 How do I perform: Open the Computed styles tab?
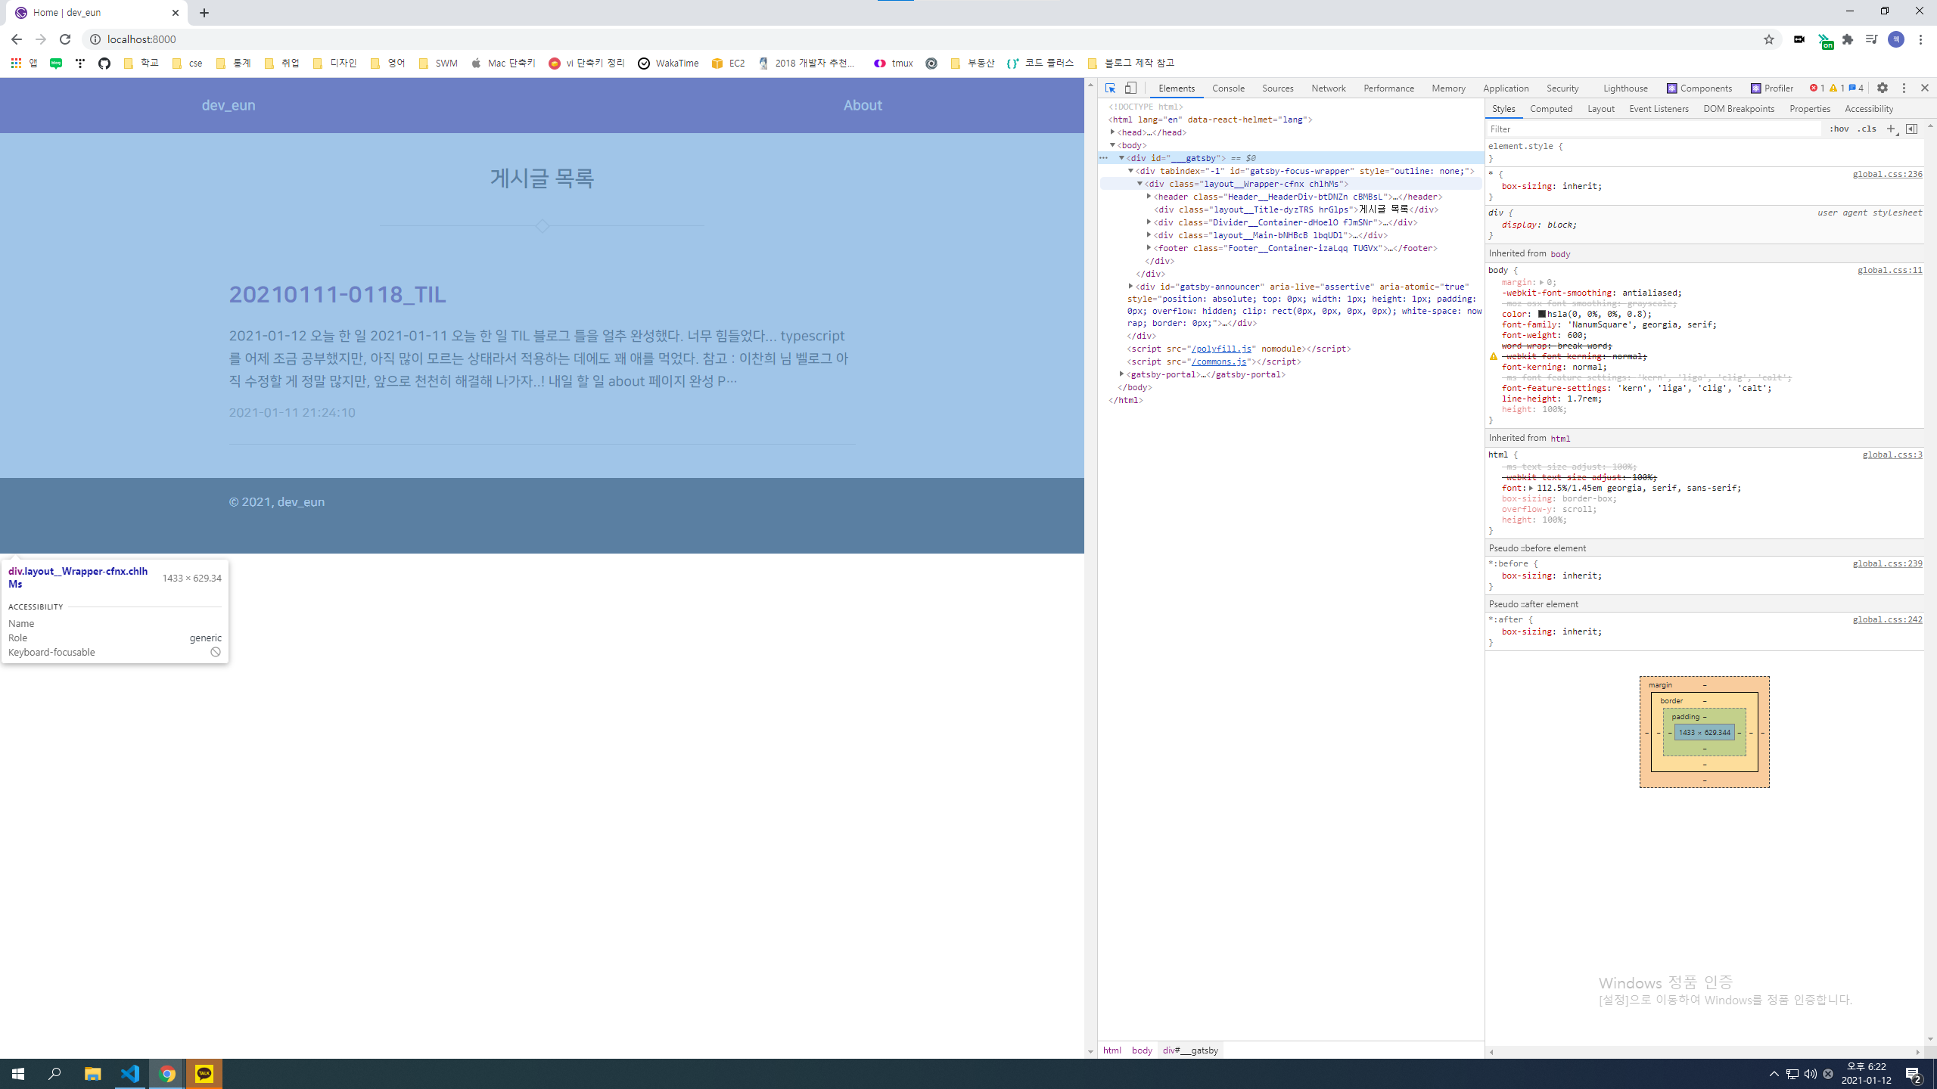point(1550,109)
